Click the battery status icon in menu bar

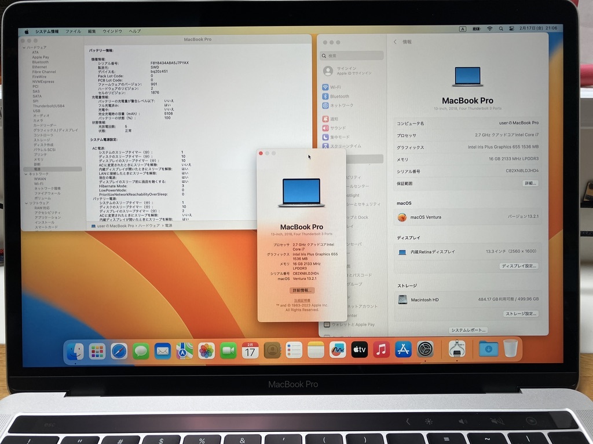point(477,29)
